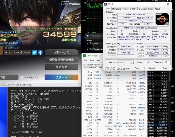175x137 pixels.
Task: Click VSOC (SVI2) value 1.0938V
Action: 142,83
